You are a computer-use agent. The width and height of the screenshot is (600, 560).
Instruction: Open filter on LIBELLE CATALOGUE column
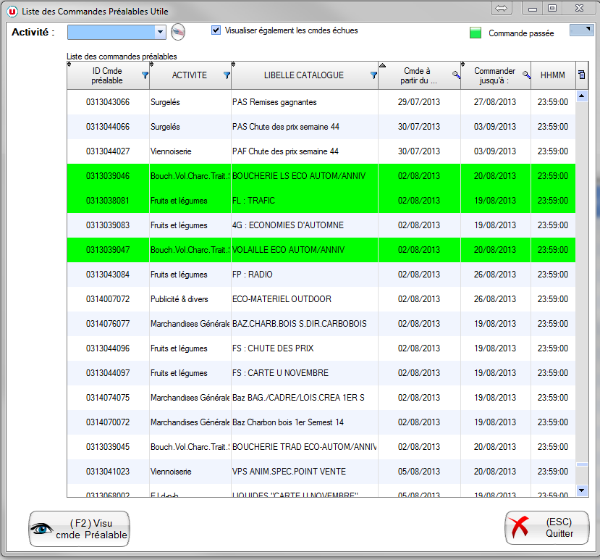[x=373, y=75]
